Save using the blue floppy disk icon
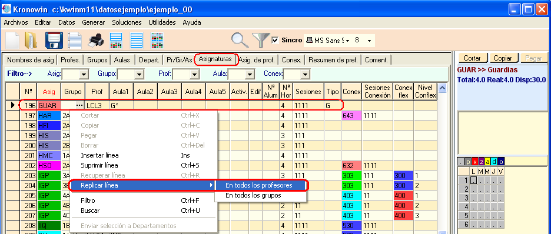The image size is (551, 234). (x=54, y=41)
